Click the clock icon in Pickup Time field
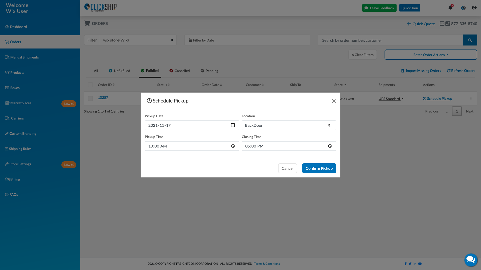 tap(233, 146)
